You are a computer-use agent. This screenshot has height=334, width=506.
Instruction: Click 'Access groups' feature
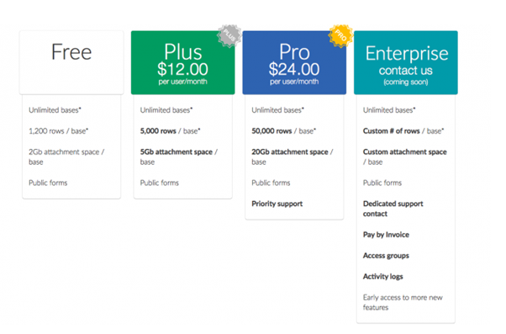click(386, 256)
